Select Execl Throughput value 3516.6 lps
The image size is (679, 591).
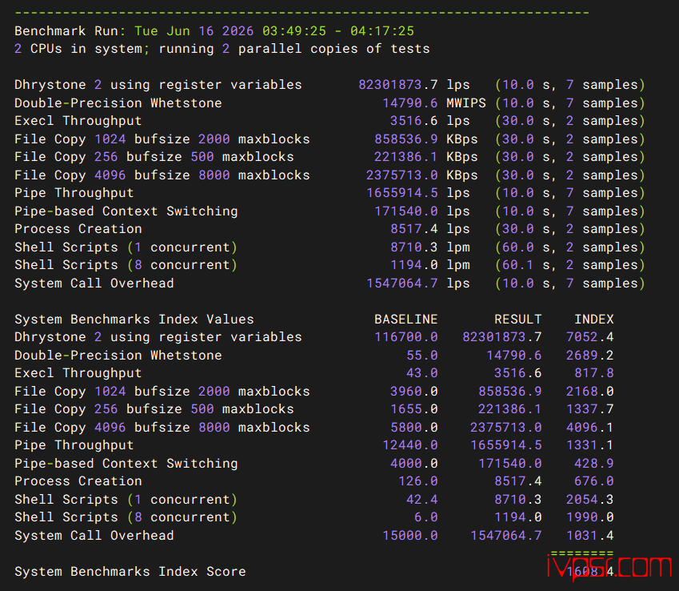point(429,121)
